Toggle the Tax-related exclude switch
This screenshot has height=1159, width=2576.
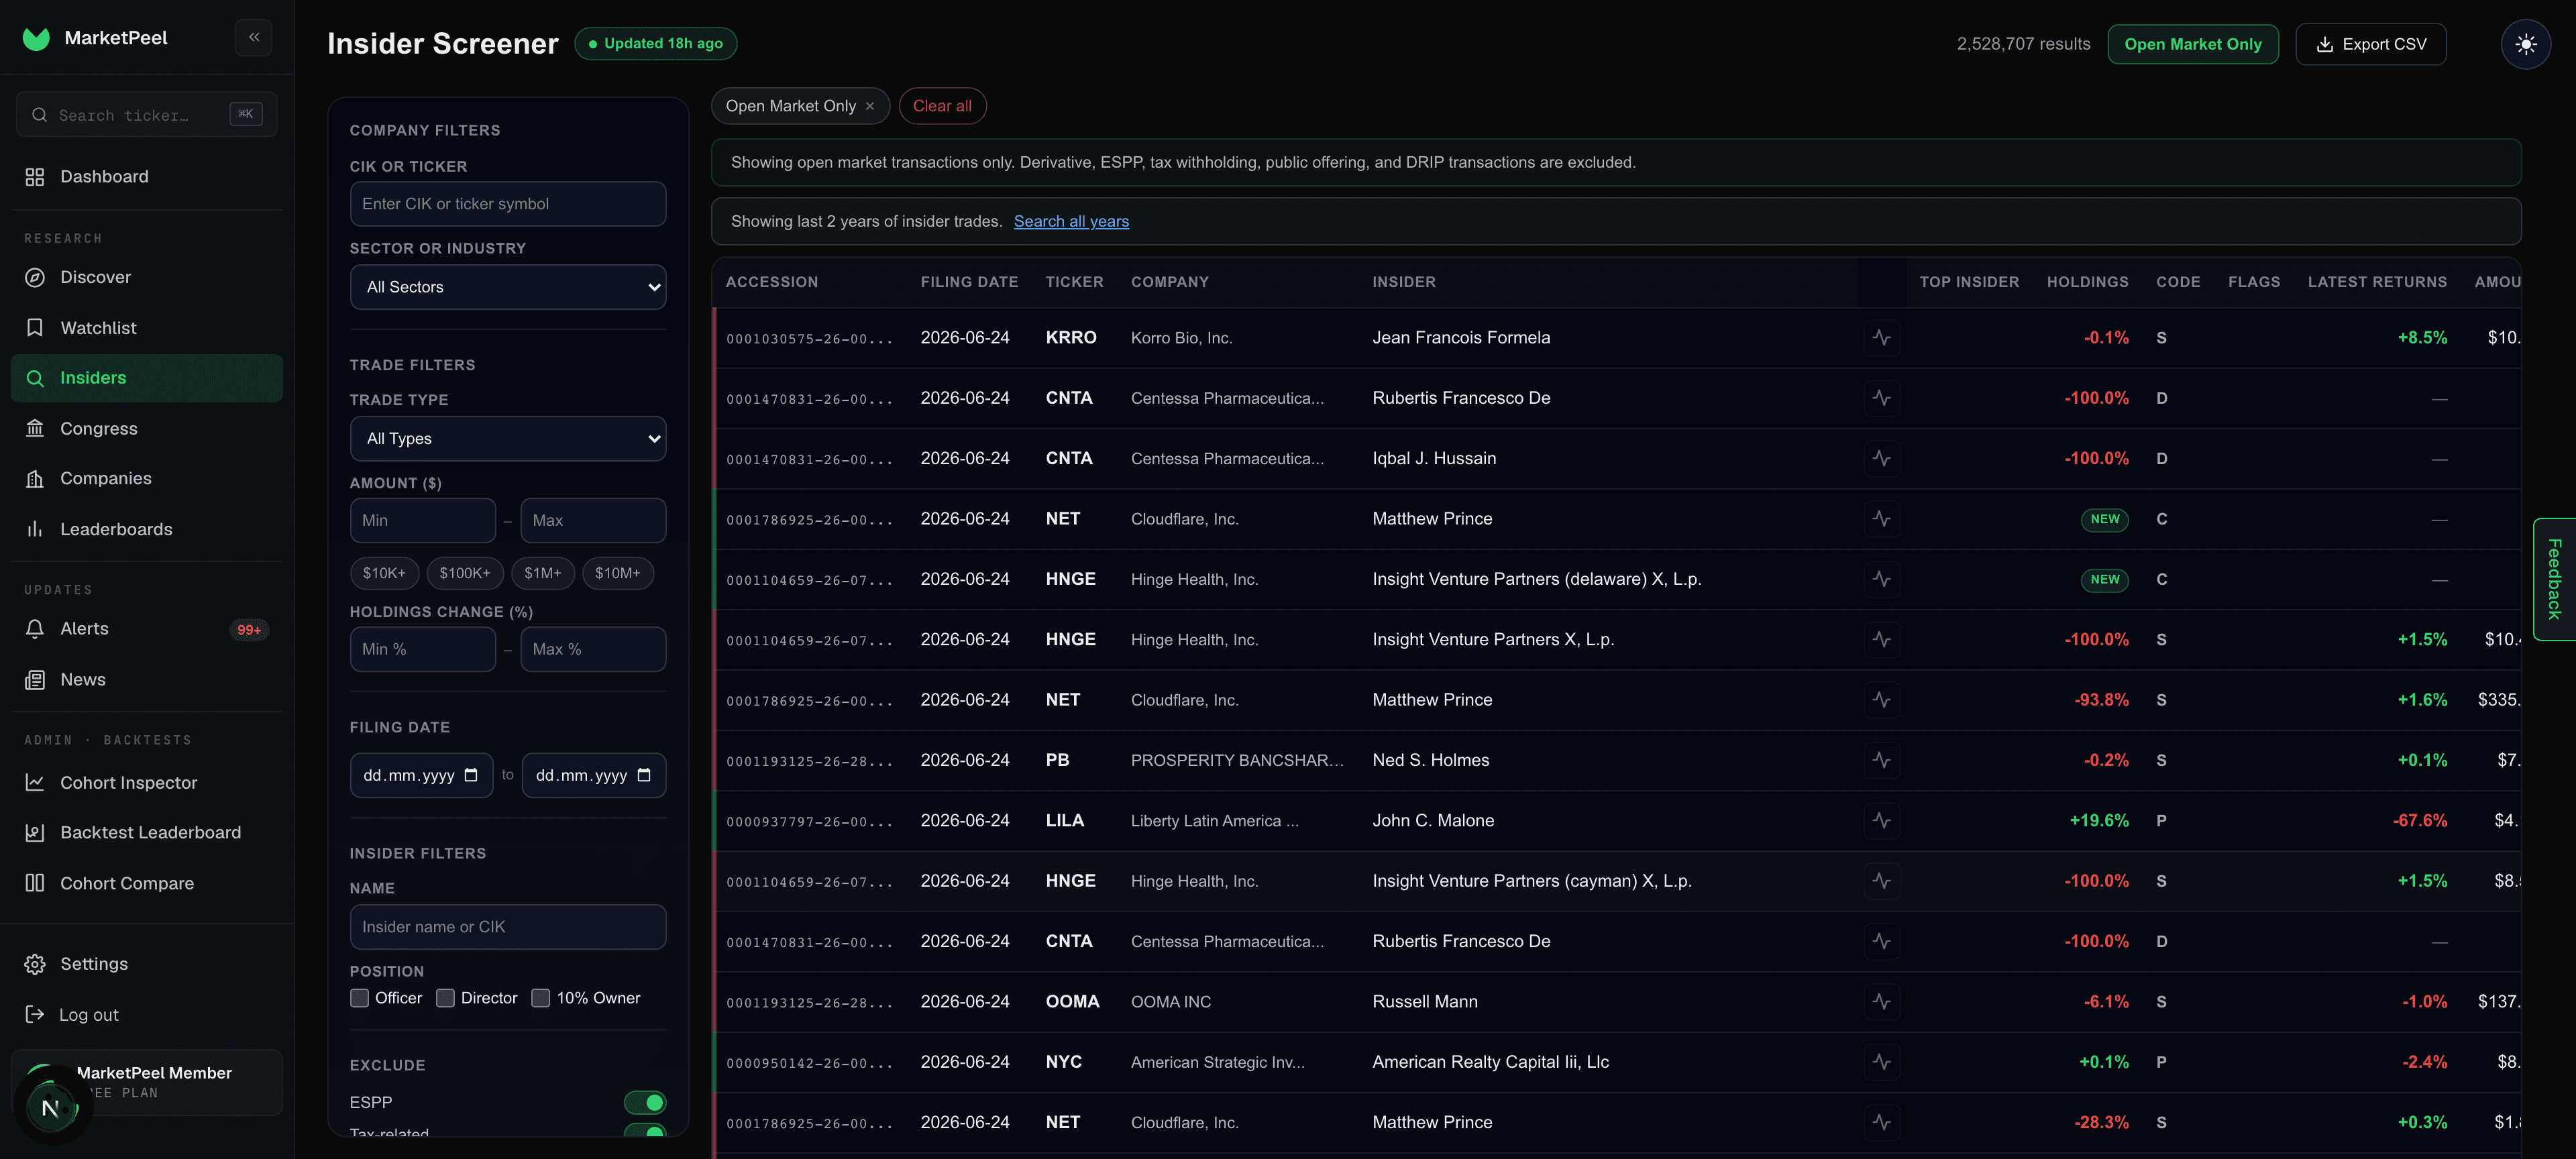tap(645, 1131)
